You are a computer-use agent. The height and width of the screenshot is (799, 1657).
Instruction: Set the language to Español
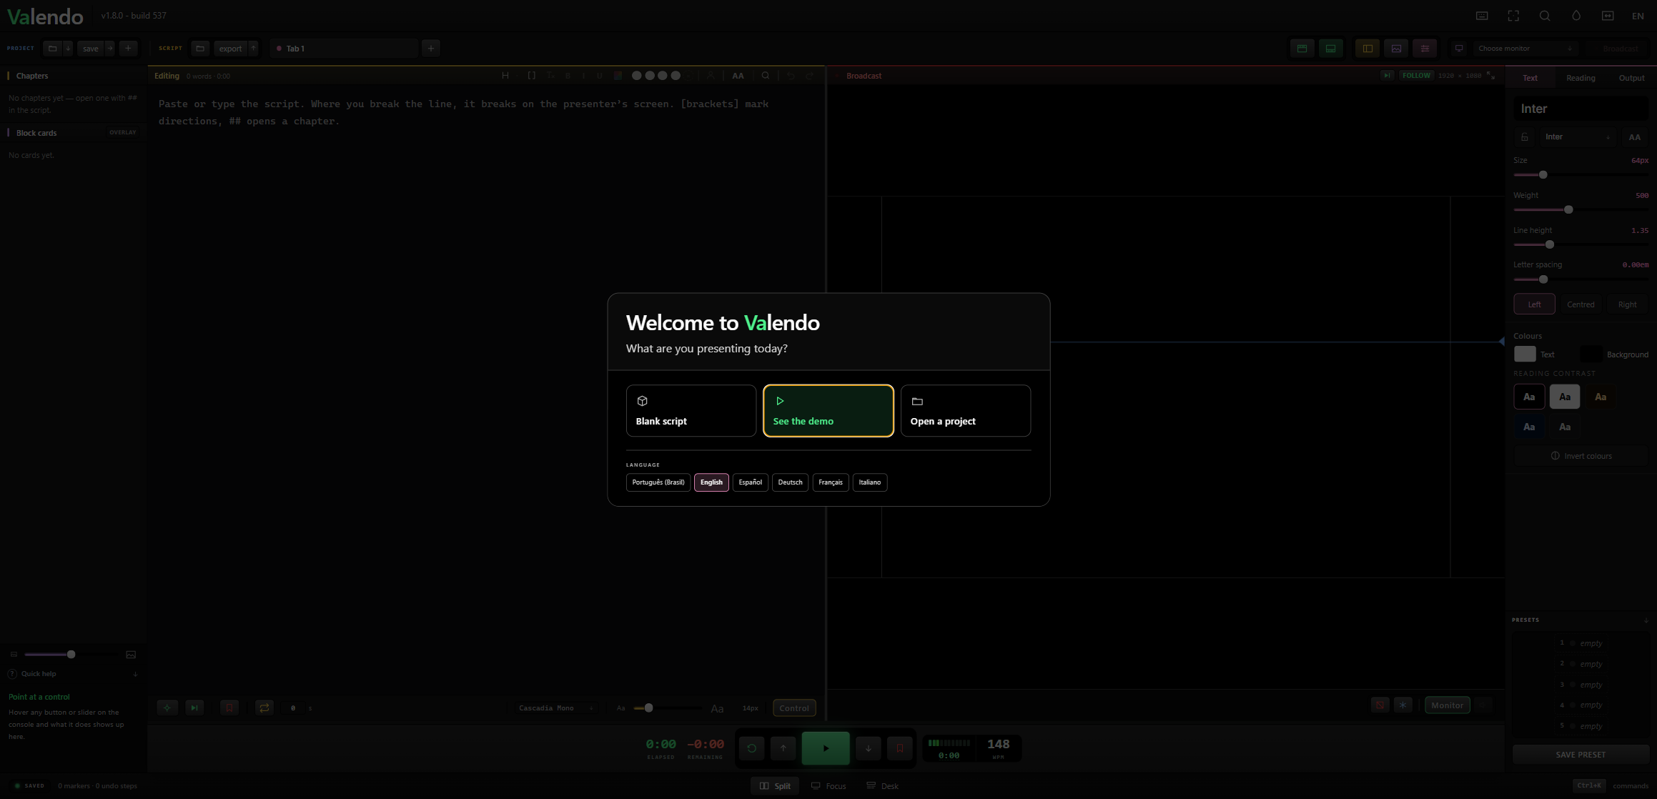click(750, 482)
